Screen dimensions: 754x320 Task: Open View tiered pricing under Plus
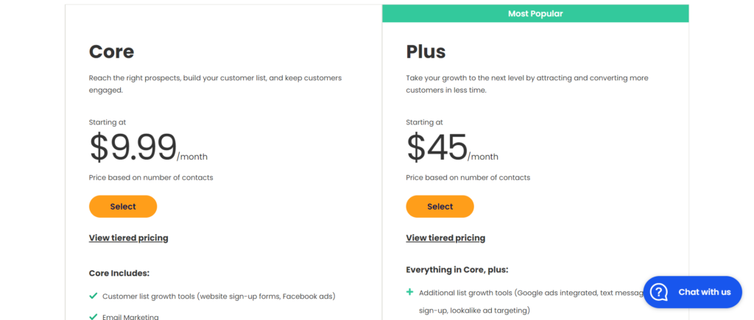(x=445, y=238)
